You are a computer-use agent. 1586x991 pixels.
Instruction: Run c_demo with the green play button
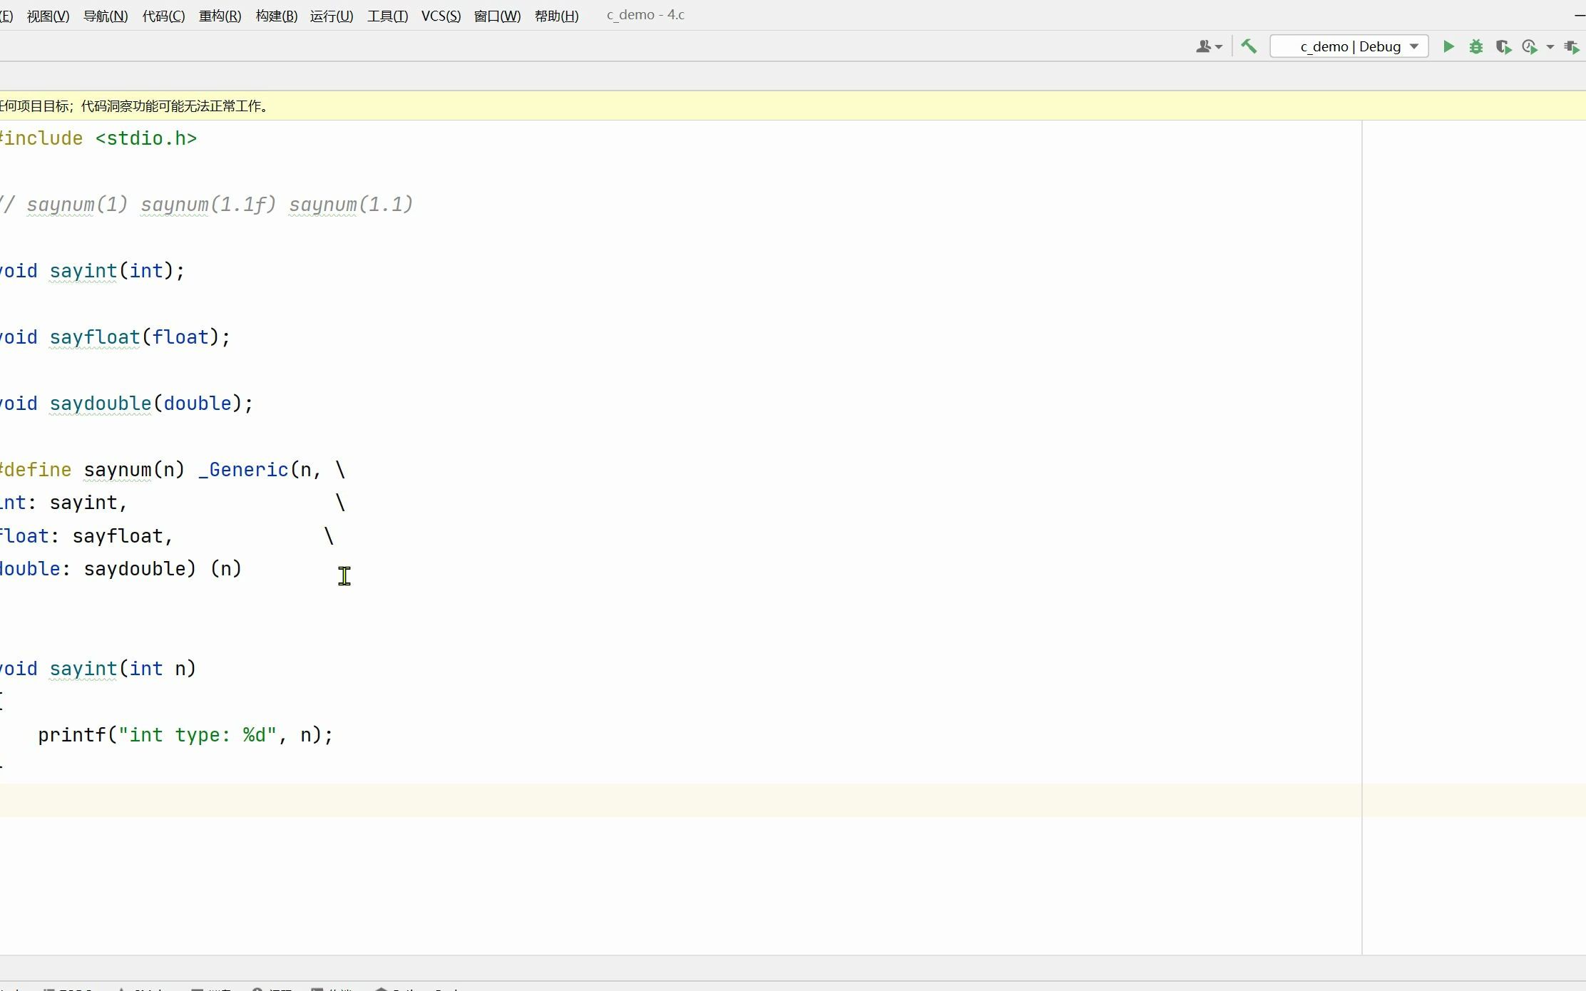[1448, 46]
